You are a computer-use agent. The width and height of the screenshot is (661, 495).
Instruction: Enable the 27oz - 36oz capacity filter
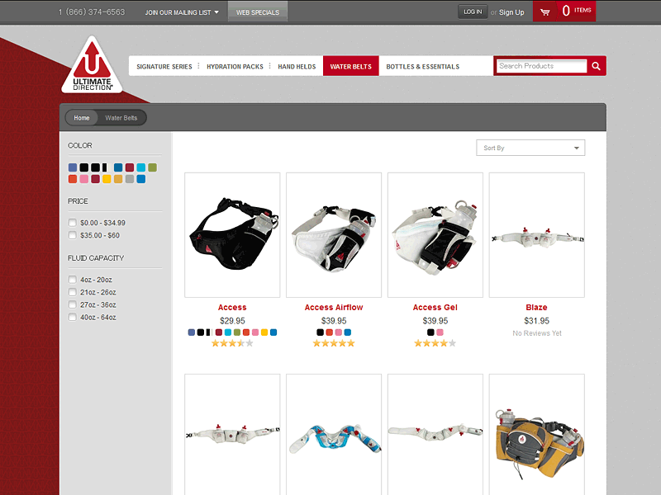click(73, 304)
